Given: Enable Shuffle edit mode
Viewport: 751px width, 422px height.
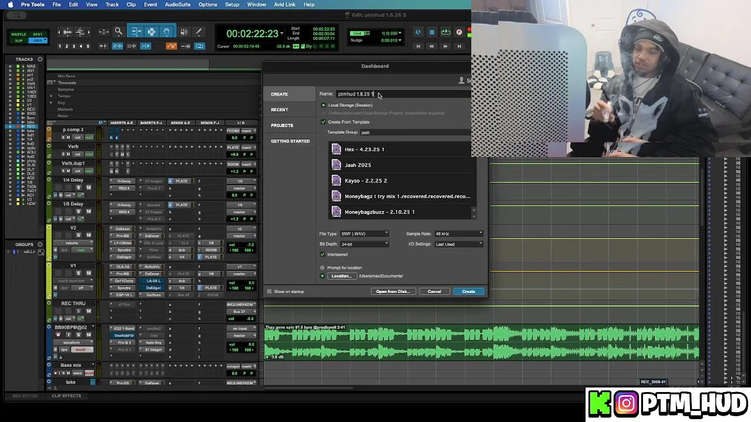Looking at the screenshot, I should click(x=19, y=35).
